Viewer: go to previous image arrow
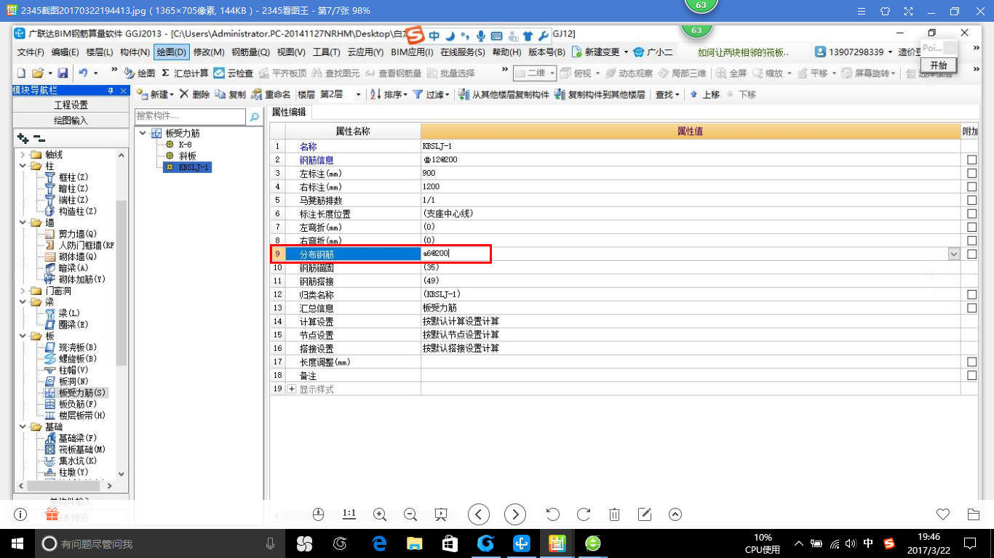Image resolution: width=994 pixels, height=558 pixels. [478, 514]
